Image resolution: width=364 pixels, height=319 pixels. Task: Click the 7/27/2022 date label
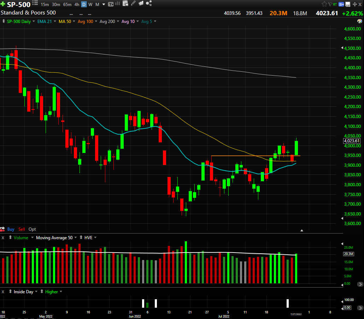point(296,314)
